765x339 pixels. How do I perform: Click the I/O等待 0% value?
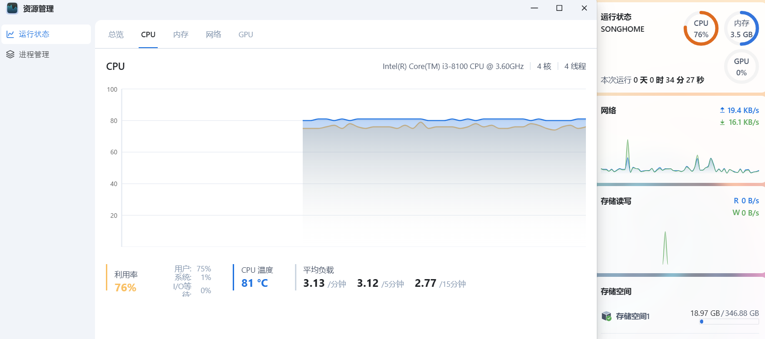206,290
